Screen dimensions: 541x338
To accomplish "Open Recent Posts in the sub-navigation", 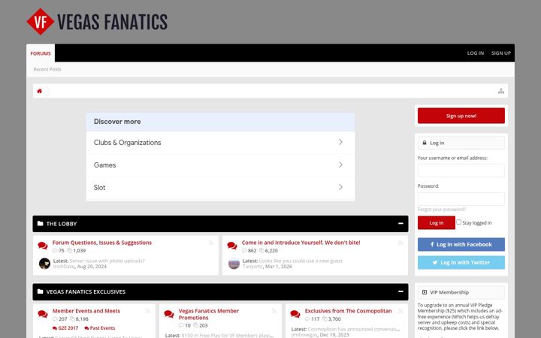I will click(x=47, y=69).
